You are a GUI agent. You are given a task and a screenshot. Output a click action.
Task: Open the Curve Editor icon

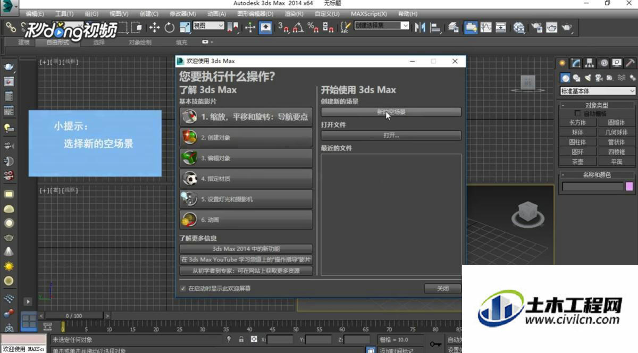pyautogui.click(x=485, y=27)
